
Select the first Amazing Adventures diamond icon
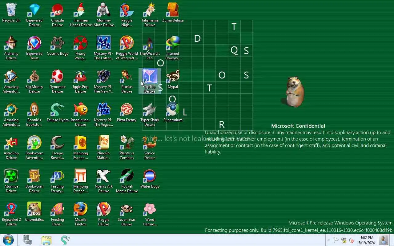tap(11, 81)
